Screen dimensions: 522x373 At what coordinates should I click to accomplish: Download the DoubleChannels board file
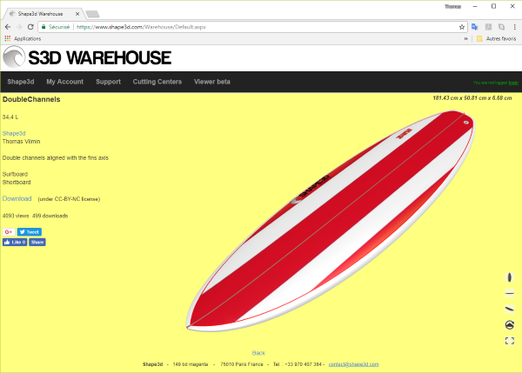point(17,198)
